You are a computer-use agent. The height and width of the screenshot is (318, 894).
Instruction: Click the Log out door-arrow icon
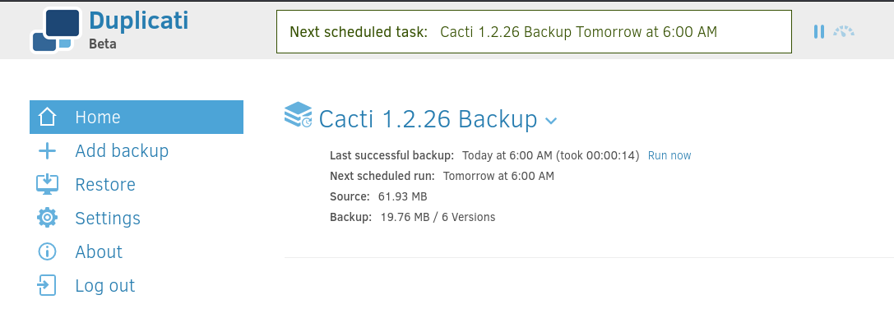47,285
